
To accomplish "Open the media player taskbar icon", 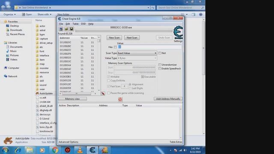I will click(x=42, y=150).
